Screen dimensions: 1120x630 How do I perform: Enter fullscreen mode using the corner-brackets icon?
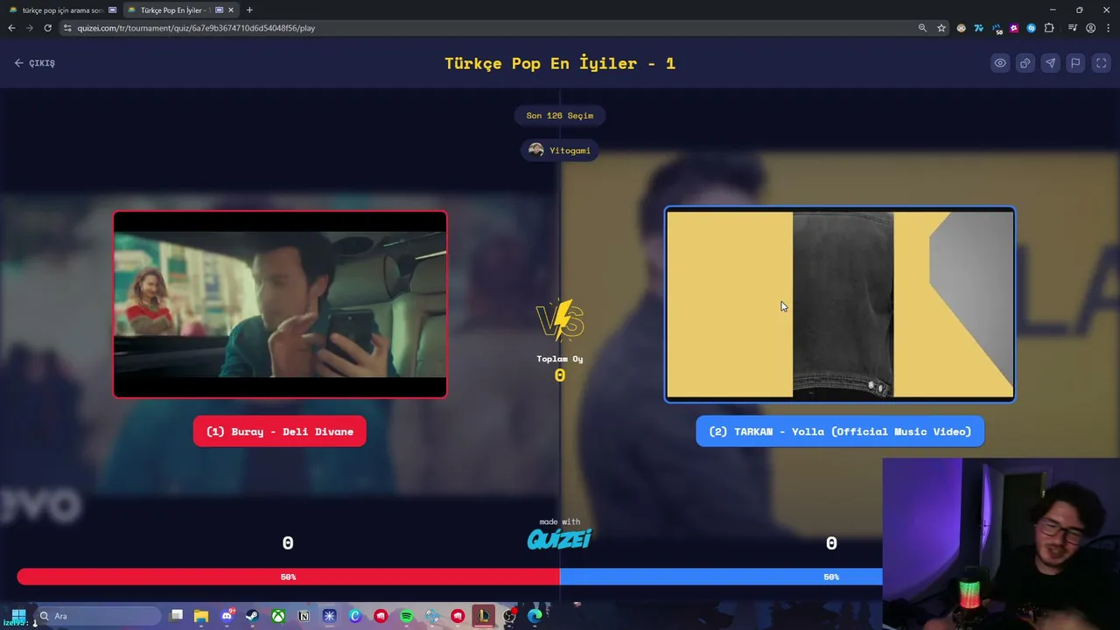tap(1102, 63)
